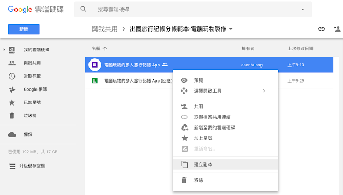The width and height of the screenshot is (343, 195).
Task: Click the add people share icon top right
Action: [337, 29]
